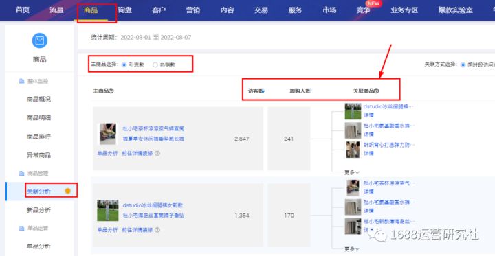Open the 市场 tab

pos(329,10)
